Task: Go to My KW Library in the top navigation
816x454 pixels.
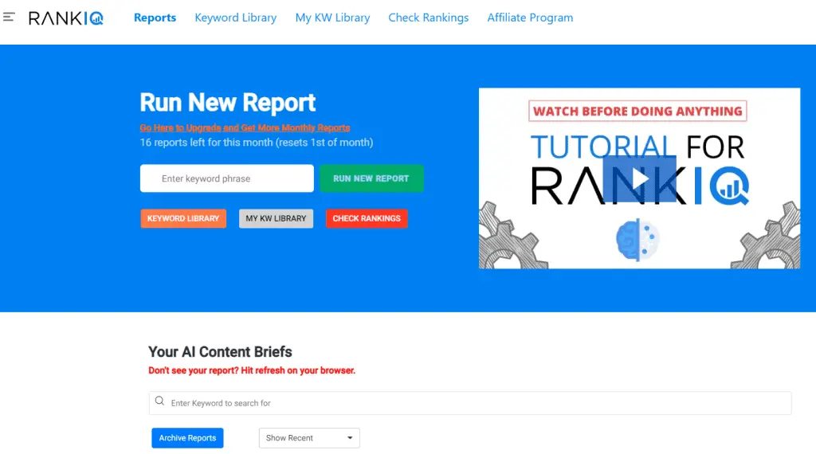Action: tap(332, 18)
